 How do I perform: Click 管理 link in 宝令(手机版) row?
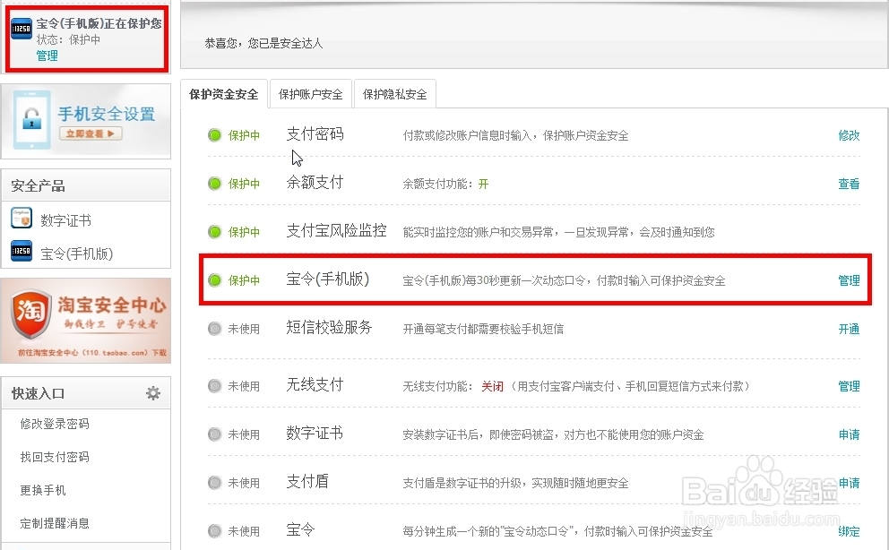(849, 280)
